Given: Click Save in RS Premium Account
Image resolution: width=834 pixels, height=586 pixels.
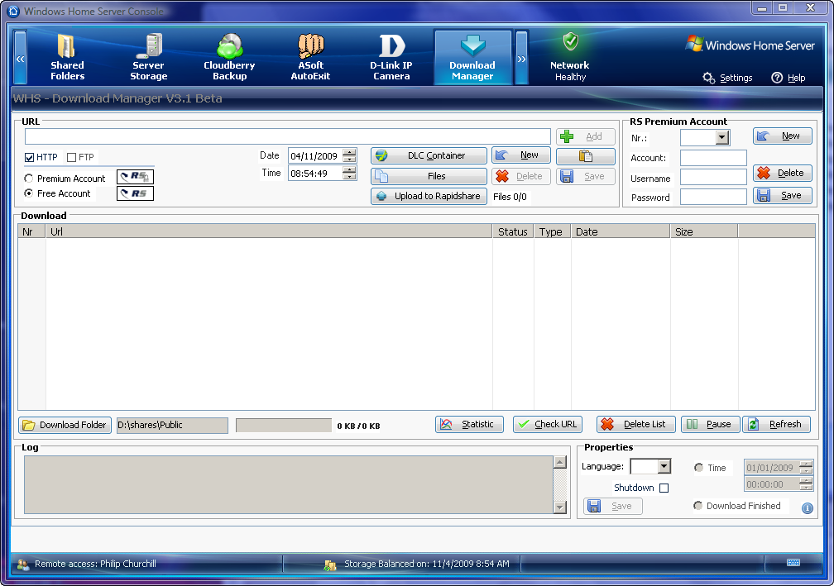Looking at the screenshot, I should (783, 196).
